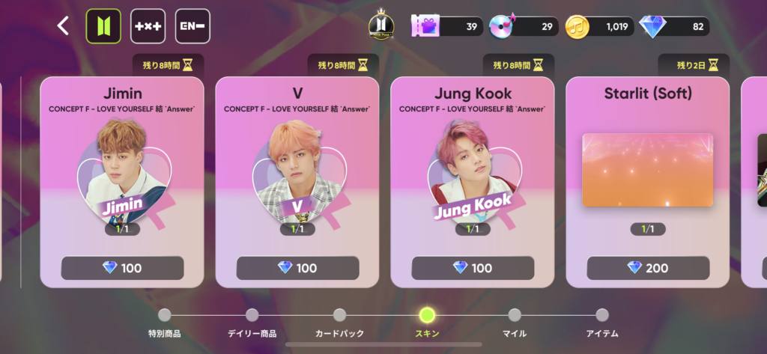Viewport: 767px width, 354px height.
Task: Open the gift ticket counter showing 39
Action: (x=447, y=26)
